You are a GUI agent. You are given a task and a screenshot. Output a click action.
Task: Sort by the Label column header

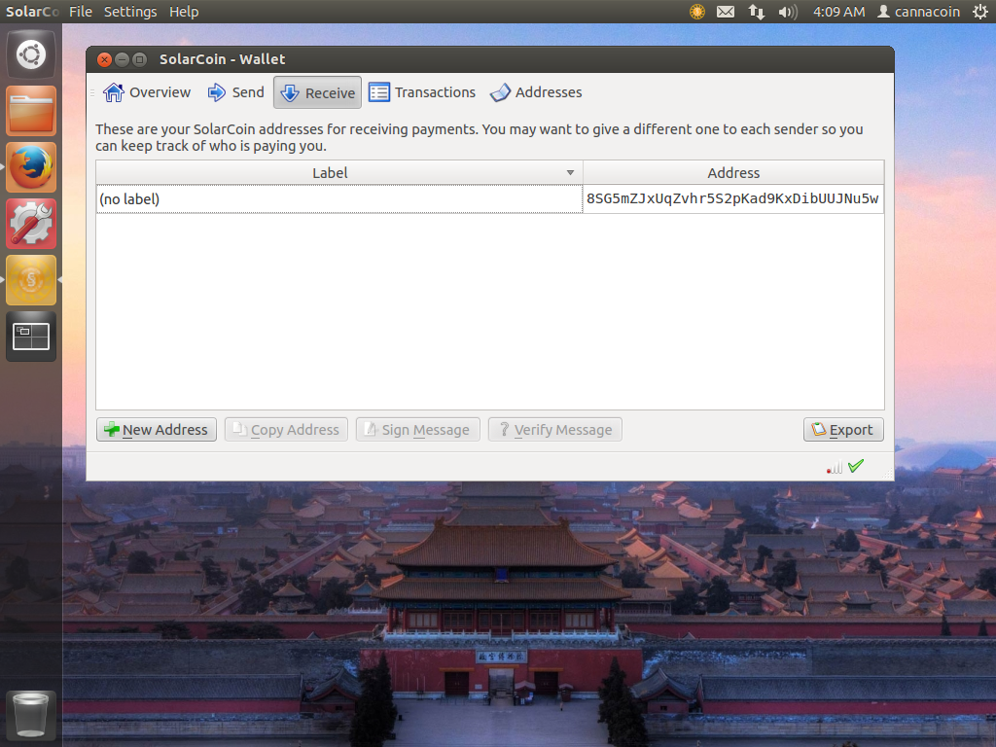(x=339, y=173)
